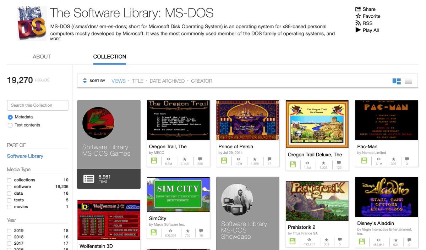Check the 2018 year filter
The width and height of the screenshot is (426, 250).
(x=9, y=237)
